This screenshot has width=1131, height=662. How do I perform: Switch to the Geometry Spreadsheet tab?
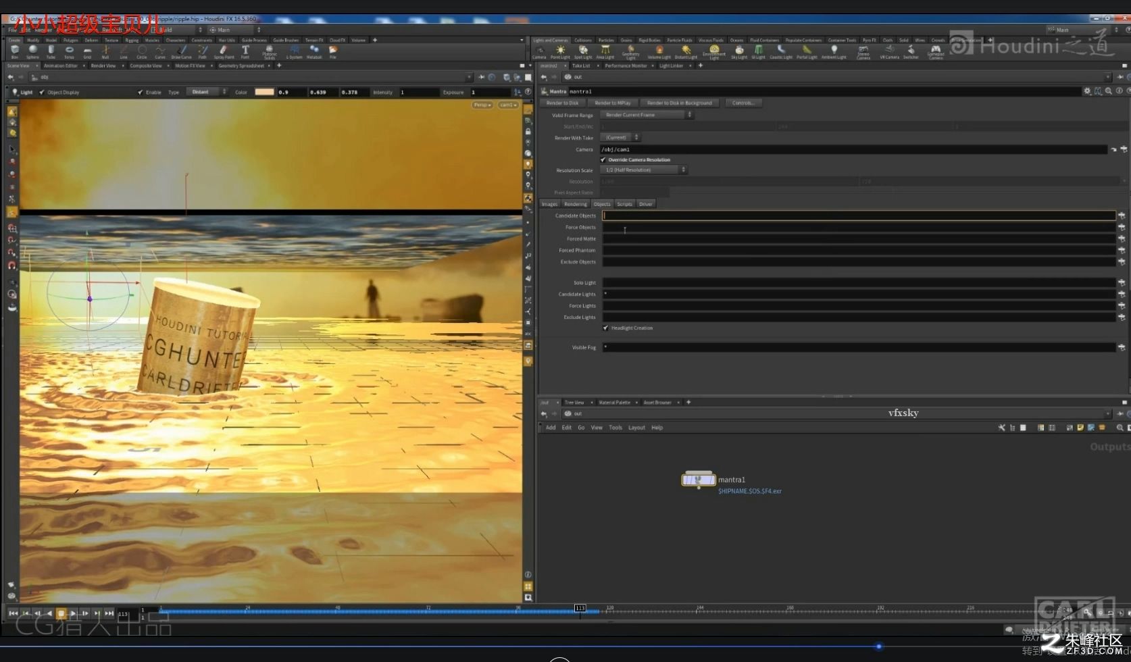tap(241, 66)
